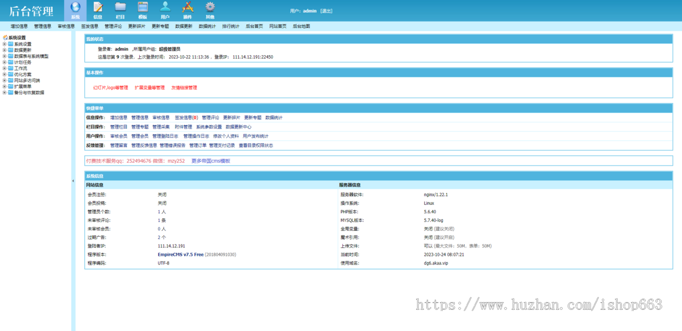Click the root icon beside the 系统设置 tree heading
Viewport: 682px width, 331px height.
tap(5, 38)
